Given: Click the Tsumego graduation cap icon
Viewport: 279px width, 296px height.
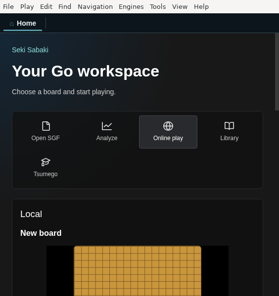Looking at the screenshot, I should click(x=46, y=162).
